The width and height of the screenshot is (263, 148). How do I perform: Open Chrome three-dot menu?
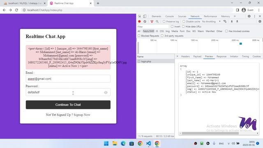pyautogui.click(x=259, y=10)
